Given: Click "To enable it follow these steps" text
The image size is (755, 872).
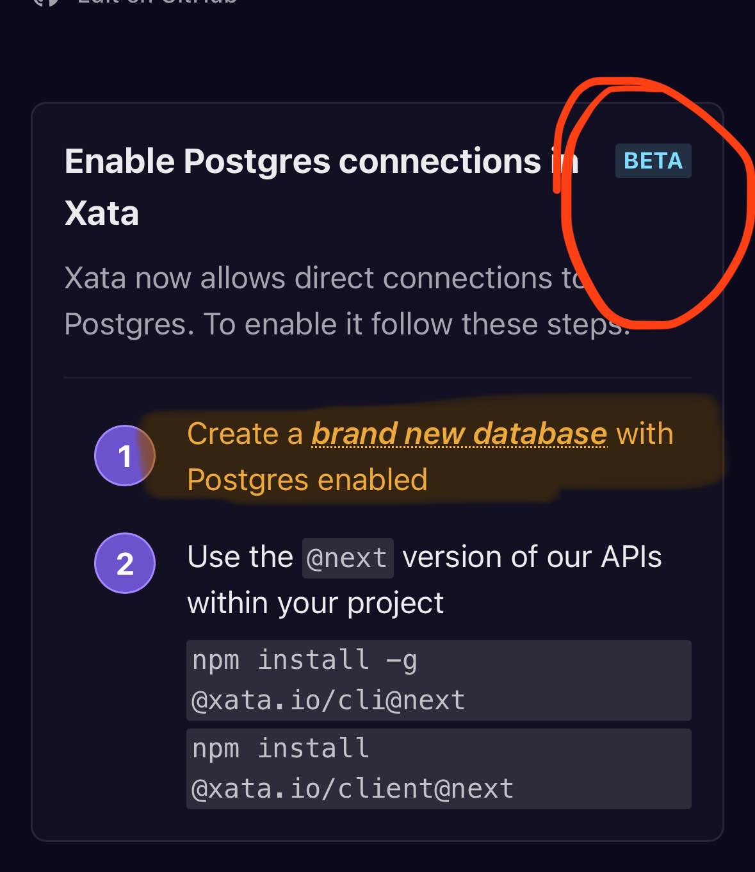Looking at the screenshot, I should tap(416, 324).
